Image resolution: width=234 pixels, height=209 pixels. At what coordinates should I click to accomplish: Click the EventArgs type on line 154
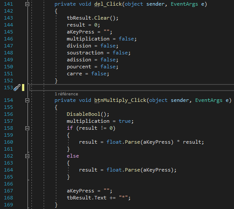(209, 100)
